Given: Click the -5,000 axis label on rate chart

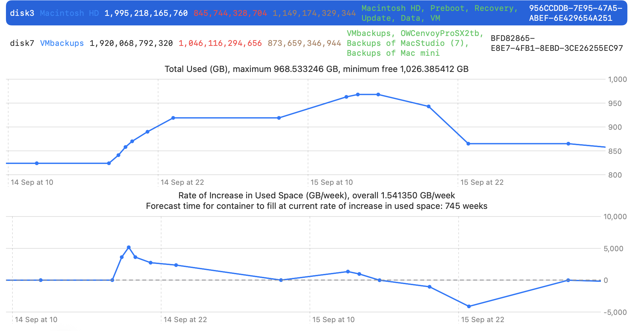Looking at the screenshot, I should [x=615, y=312].
